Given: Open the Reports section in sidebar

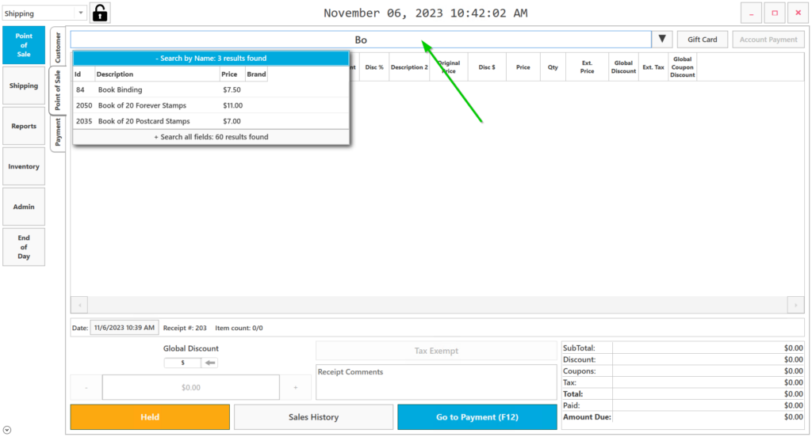Looking at the screenshot, I should 24,127.
